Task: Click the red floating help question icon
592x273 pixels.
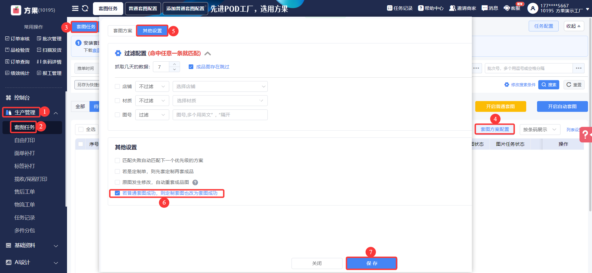Action: 585,135
